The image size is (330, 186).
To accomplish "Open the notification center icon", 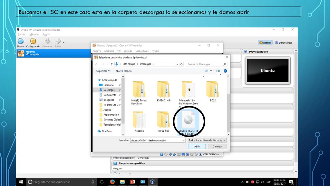I will click(291, 182).
